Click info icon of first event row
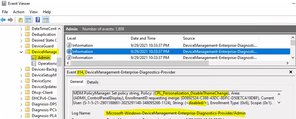This screenshot has width=296, height=119. coord(69,45)
